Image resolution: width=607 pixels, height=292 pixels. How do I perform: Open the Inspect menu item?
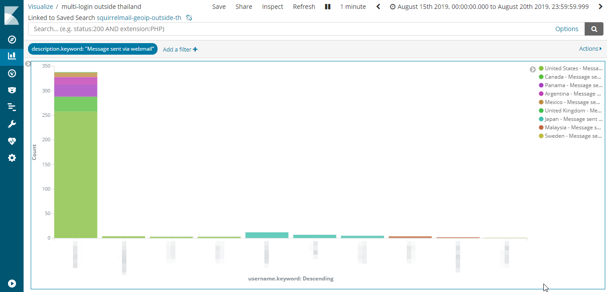pos(272,7)
